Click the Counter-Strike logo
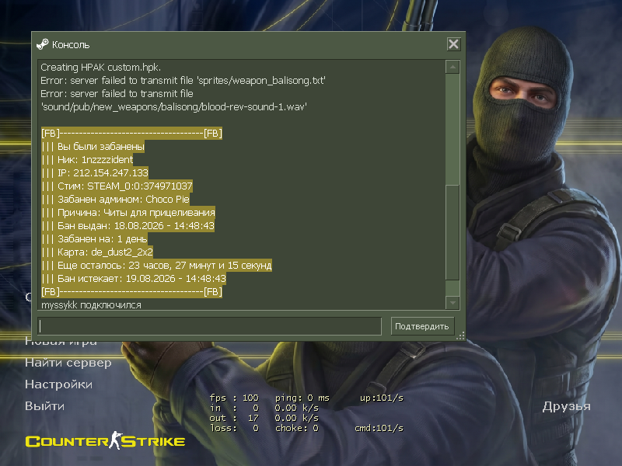The image size is (622, 466). click(105, 440)
